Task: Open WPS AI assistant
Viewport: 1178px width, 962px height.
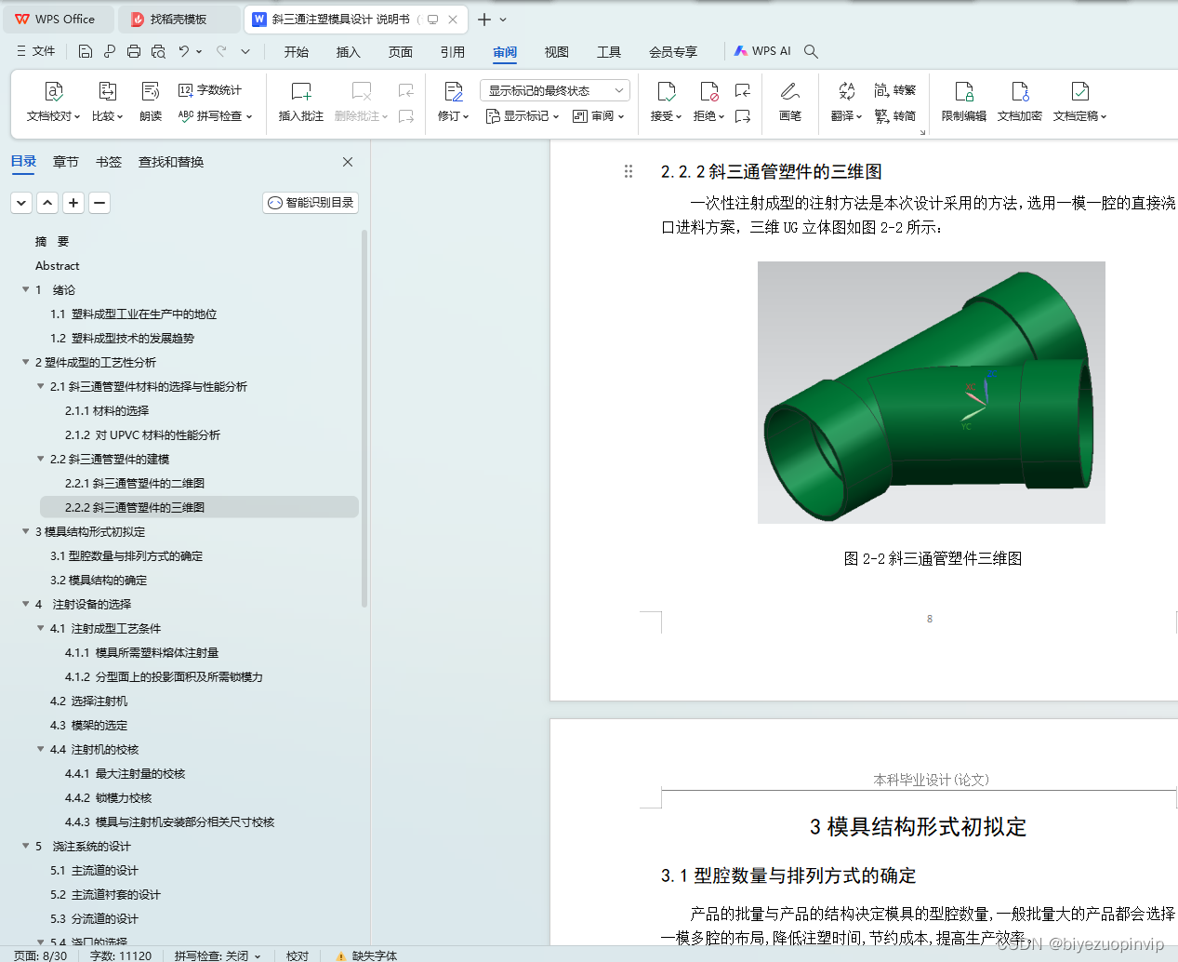Action: (762, 51)
